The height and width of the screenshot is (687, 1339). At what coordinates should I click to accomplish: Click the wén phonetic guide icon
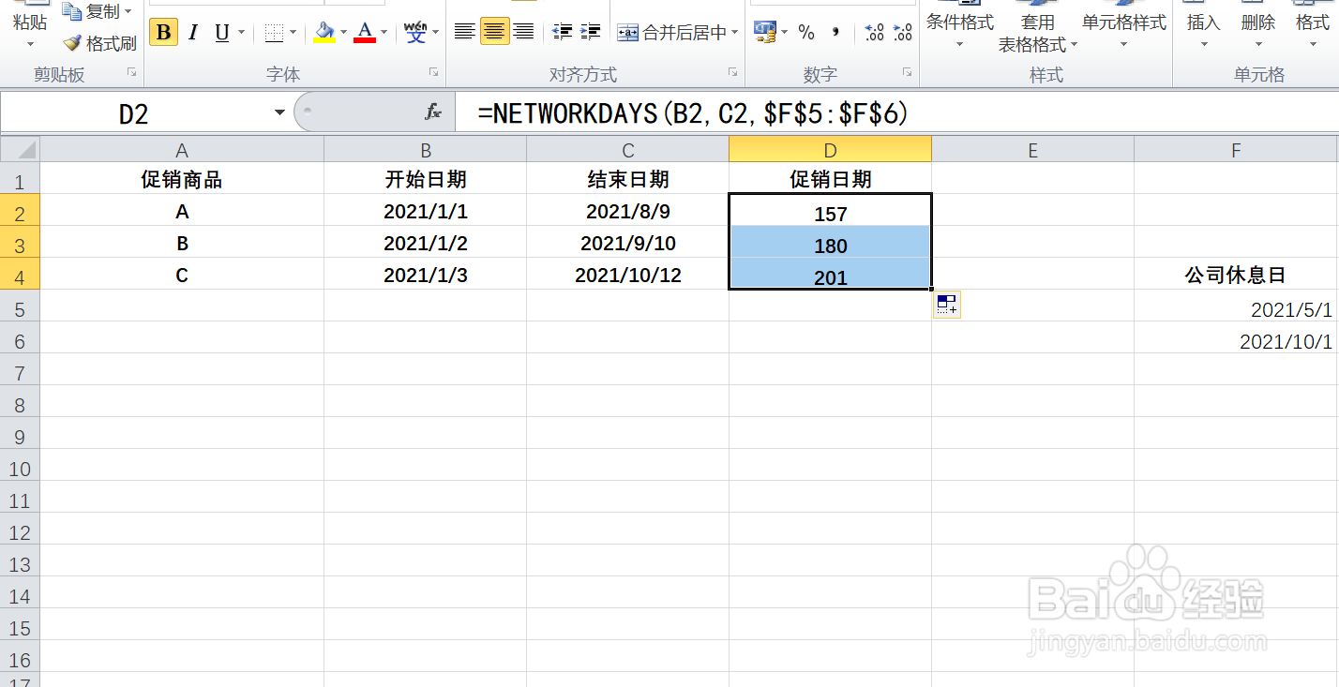415,33
